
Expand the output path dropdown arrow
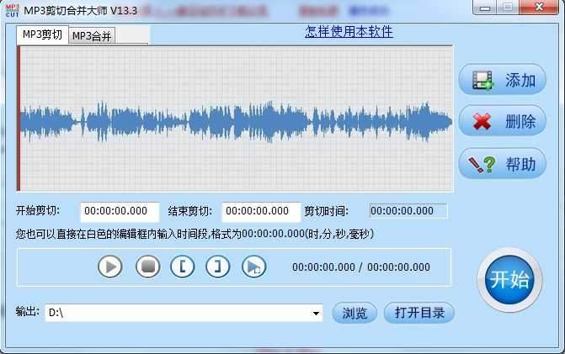click(316, 313)
